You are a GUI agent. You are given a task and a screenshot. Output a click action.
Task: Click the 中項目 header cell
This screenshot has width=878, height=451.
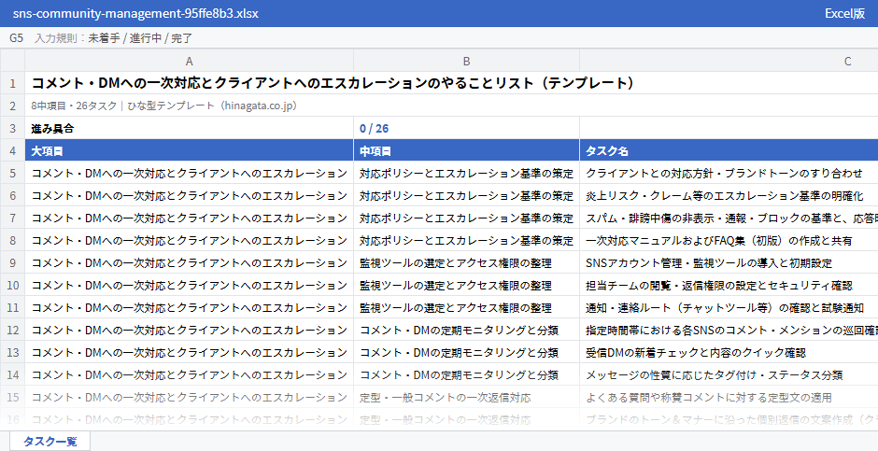[x=466, y=150]
